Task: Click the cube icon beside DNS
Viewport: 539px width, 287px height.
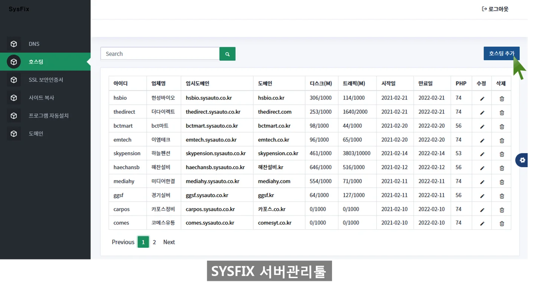Action: [14, 44]
